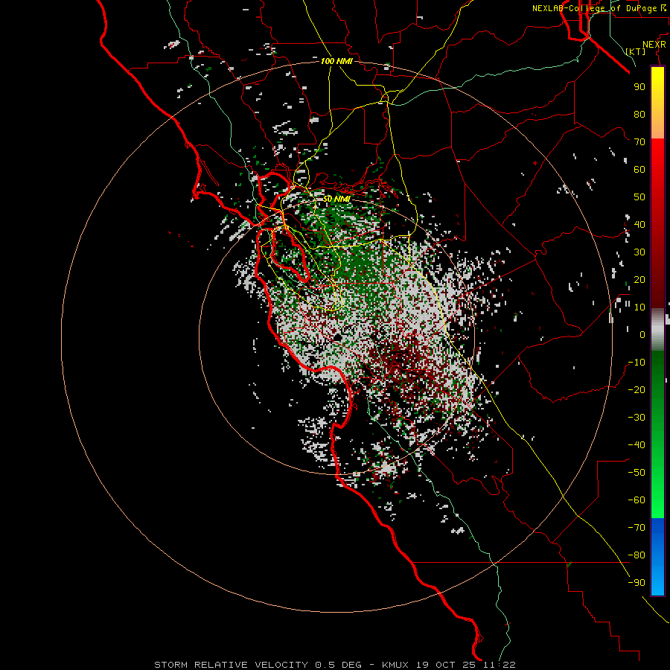Click the '50 NMI' range ring label
670x670 pixels.
336,199
